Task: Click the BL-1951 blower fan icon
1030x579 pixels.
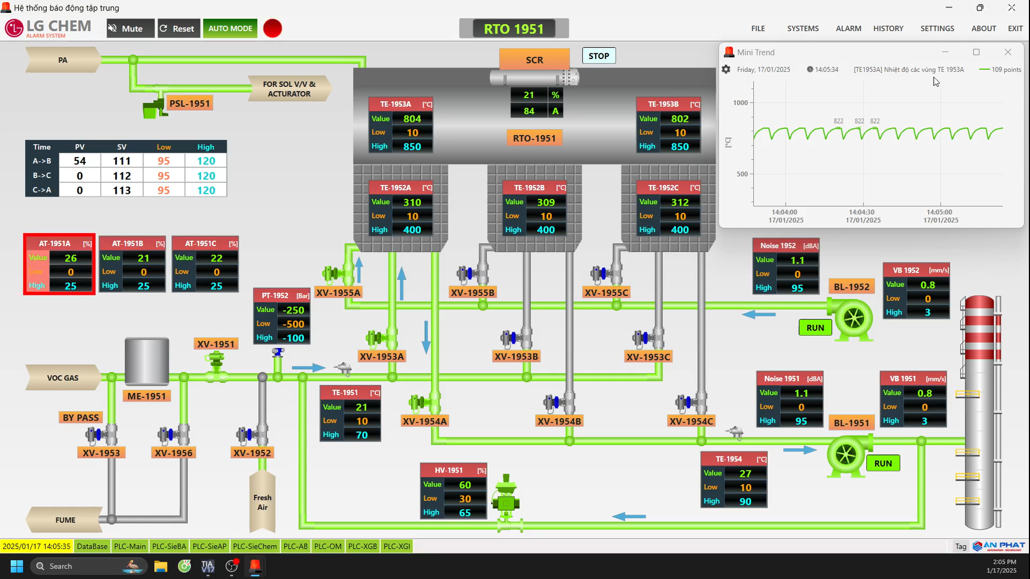Action: (846, 455)
